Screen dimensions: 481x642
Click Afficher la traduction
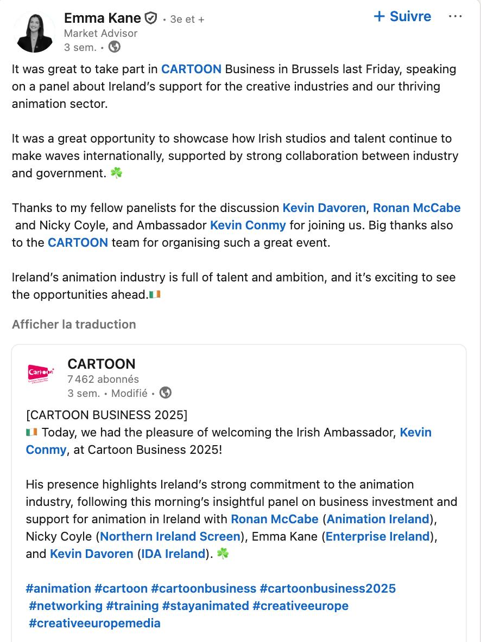pyautogui.click(x=74, y=325)
